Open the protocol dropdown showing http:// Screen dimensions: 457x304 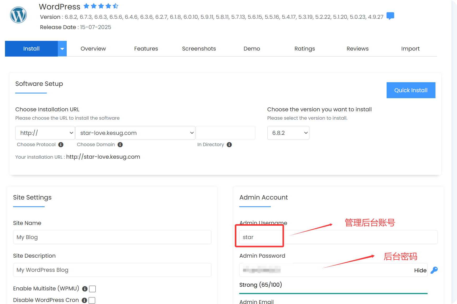point(45,133)
